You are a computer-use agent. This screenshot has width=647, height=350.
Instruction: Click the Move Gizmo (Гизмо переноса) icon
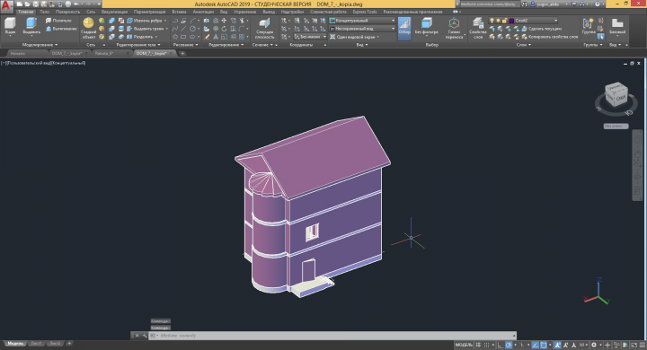click(x=454, y=28)
